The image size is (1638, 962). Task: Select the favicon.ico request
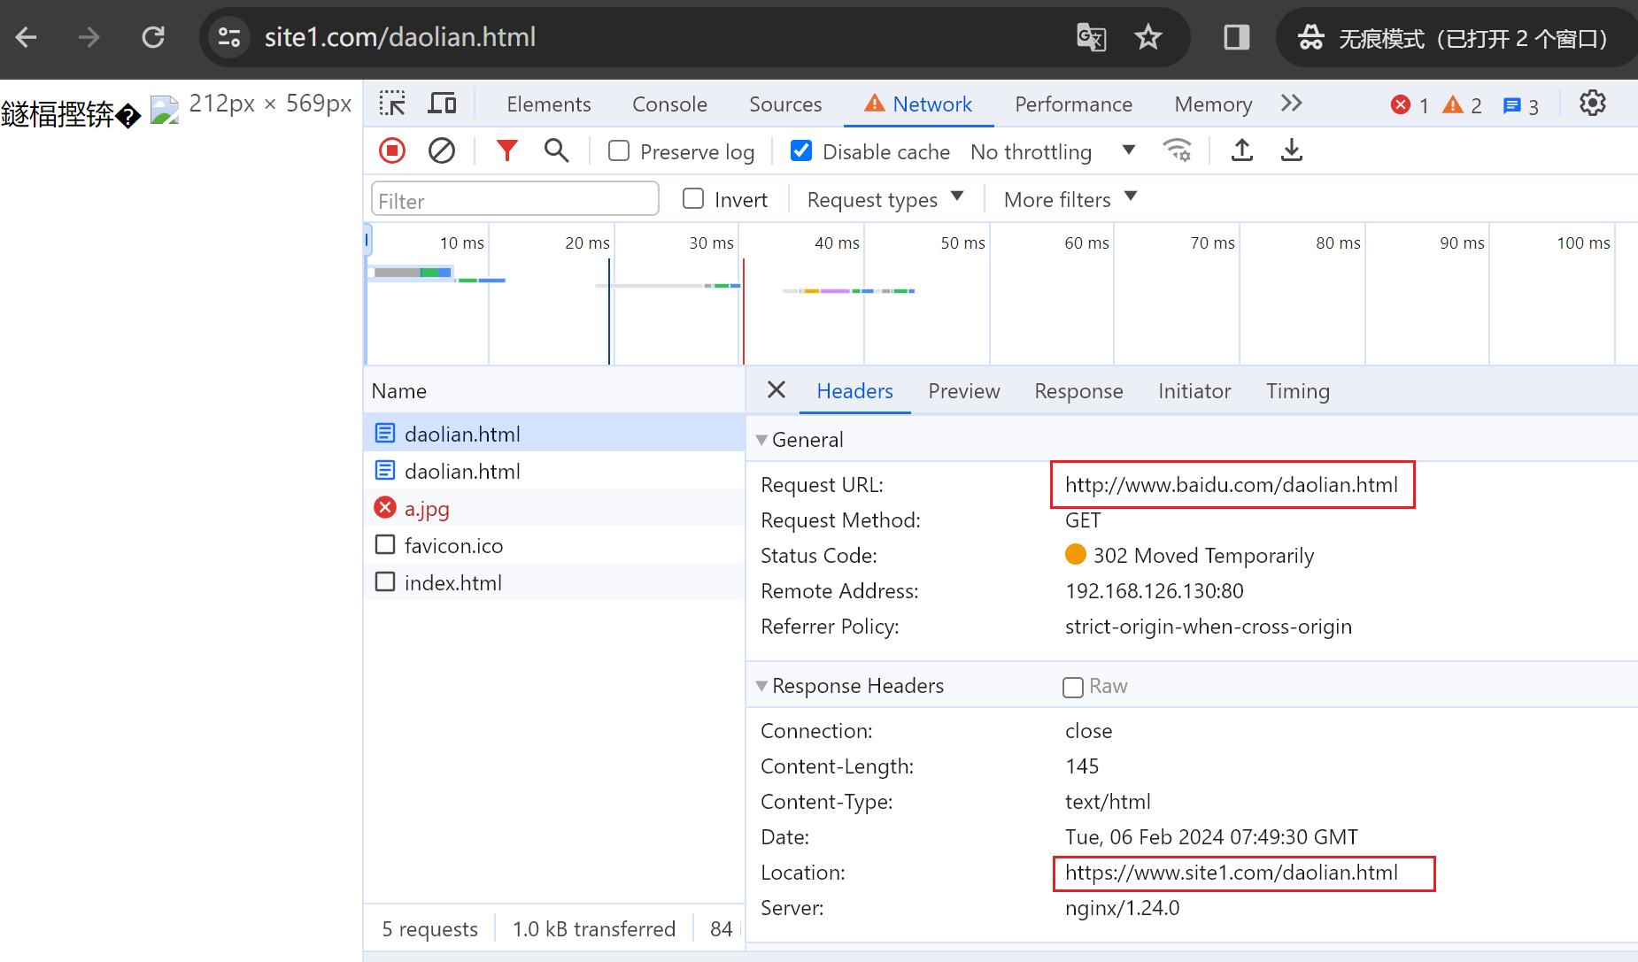point(554,545)
